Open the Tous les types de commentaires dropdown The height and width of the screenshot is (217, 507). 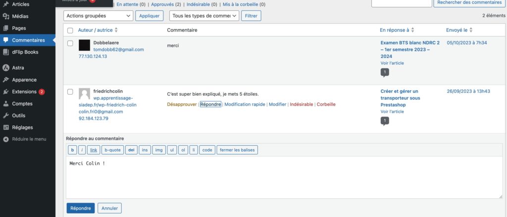[204, 15]
